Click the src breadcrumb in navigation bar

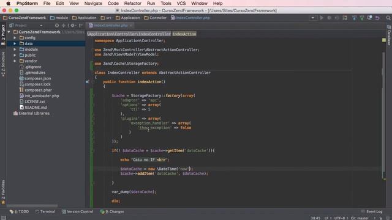(106, 18)
